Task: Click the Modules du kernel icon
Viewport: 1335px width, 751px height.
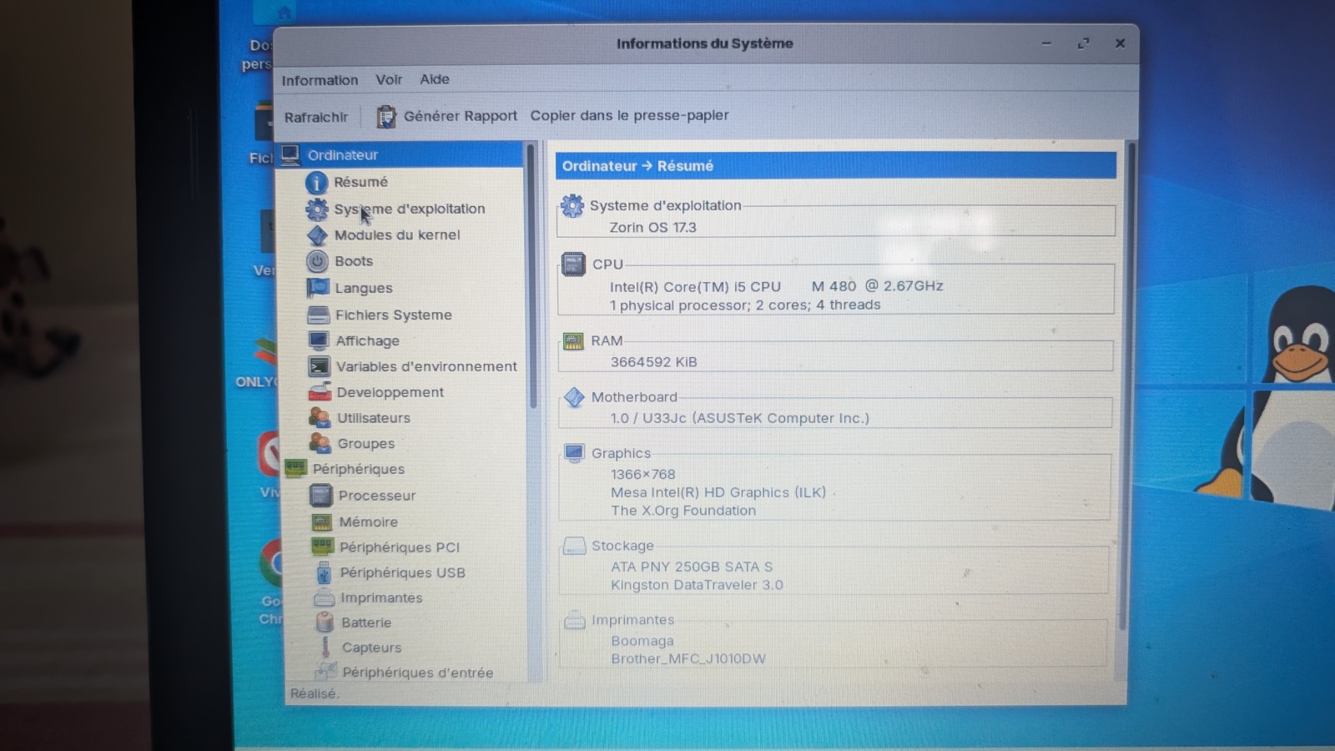Action: point(317,235)
